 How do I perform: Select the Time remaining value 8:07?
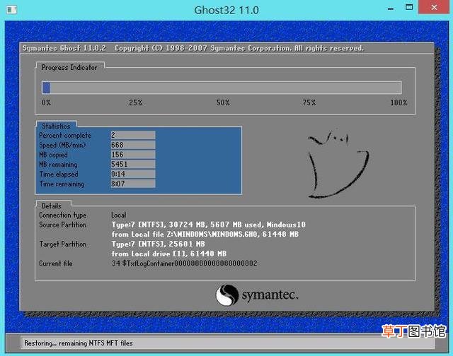pos(133,184)
